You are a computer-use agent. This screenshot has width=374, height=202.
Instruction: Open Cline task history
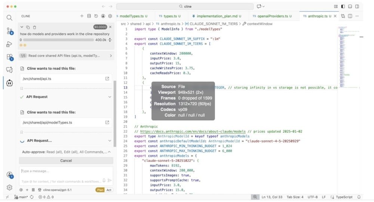tap(96, 16)
